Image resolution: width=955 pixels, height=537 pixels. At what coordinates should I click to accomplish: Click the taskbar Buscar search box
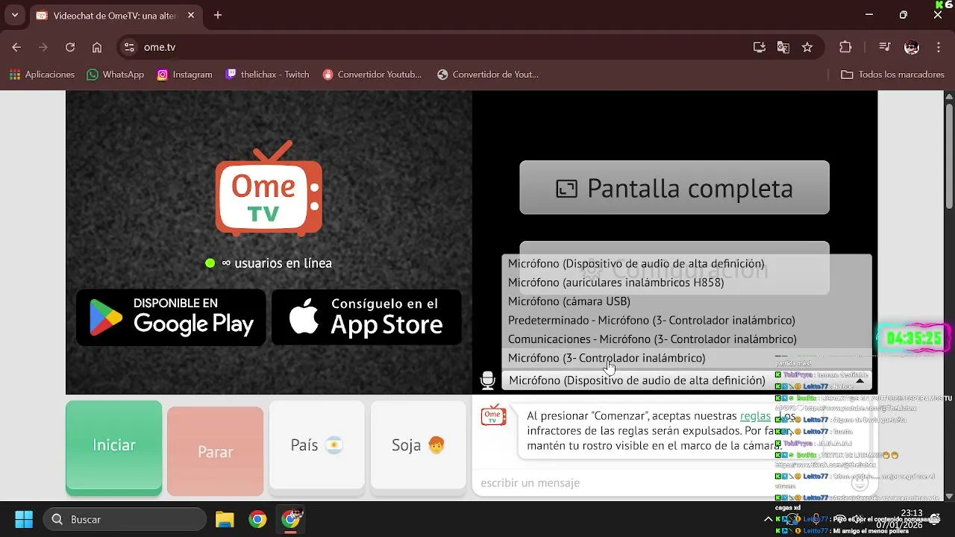point(125,519)
